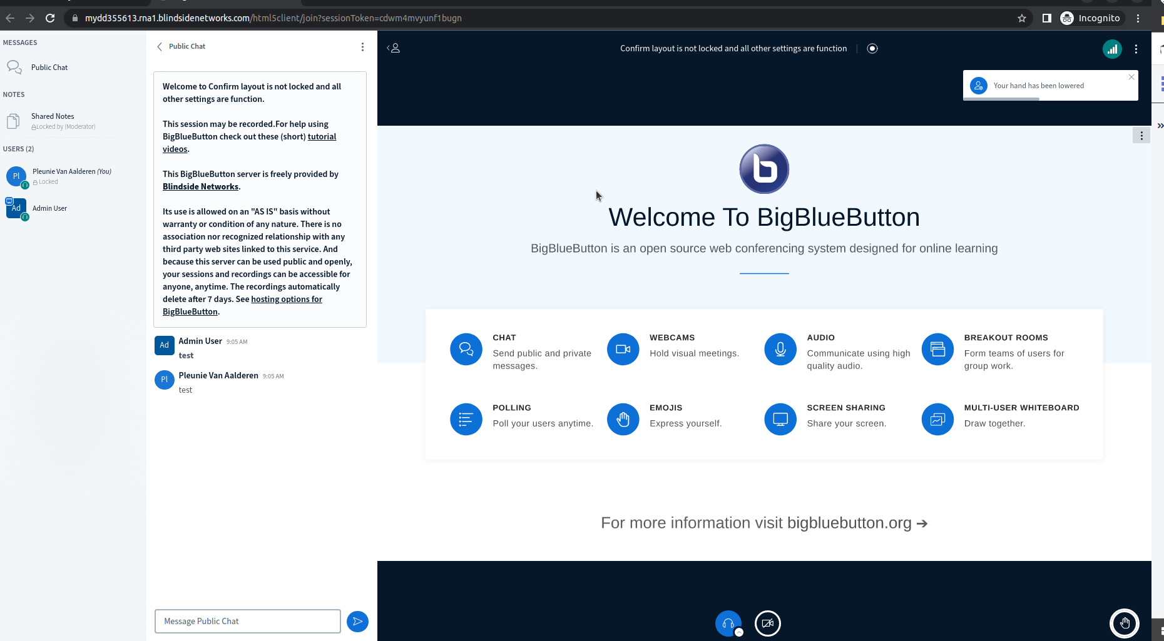Click the Polling feature icon
1164x641 pixels.
[x=466, y=419]
